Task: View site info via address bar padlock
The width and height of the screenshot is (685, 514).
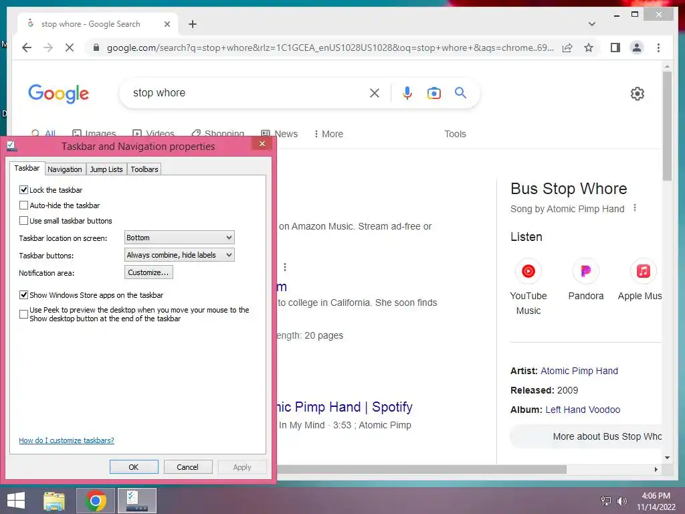Action: [96, 48]
